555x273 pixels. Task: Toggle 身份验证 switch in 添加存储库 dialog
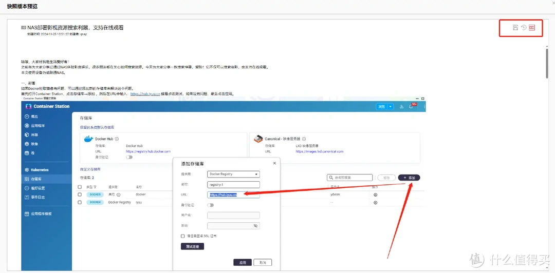click(x=211, y=205)
